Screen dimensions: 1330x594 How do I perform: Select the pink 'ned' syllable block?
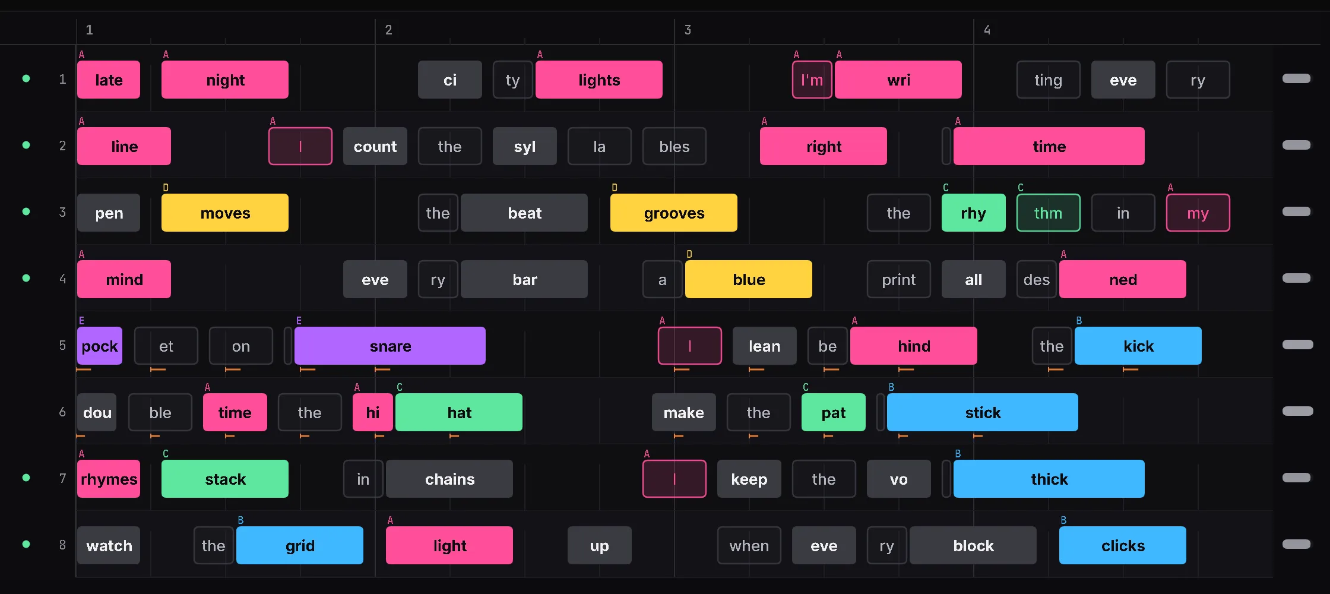click(1123, 279)
